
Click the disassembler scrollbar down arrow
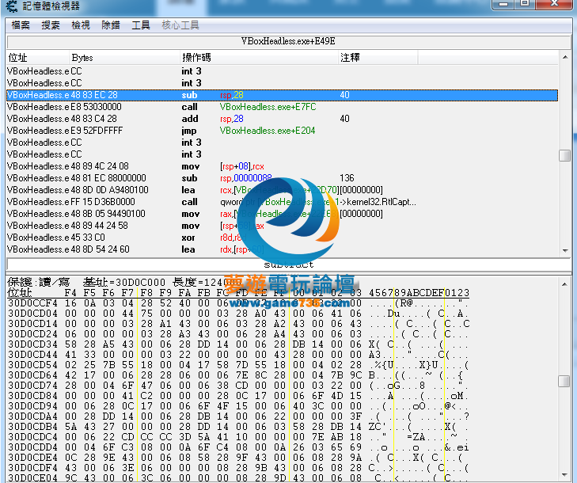pos(564,249)
